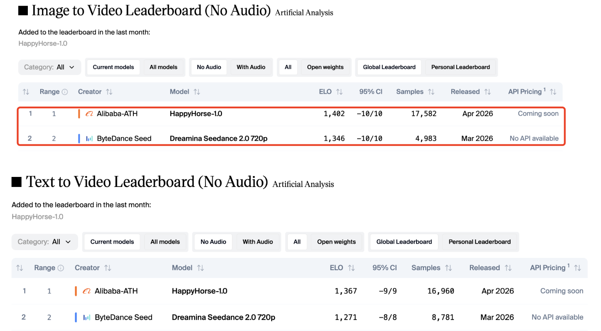Click Coming soon in Image to Video table
The image size is (601, 331).
click(x=538, y=114)
